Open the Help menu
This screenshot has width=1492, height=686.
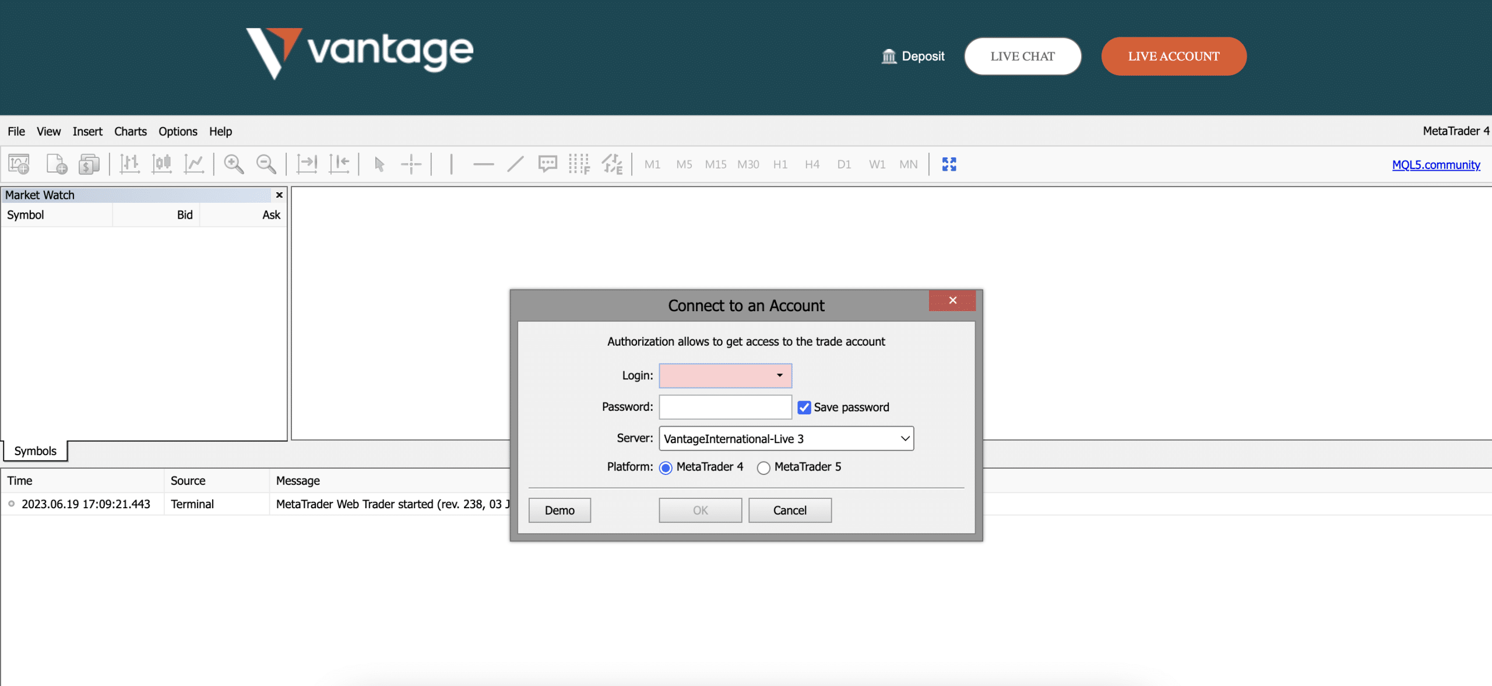click(x=221, y=132)
